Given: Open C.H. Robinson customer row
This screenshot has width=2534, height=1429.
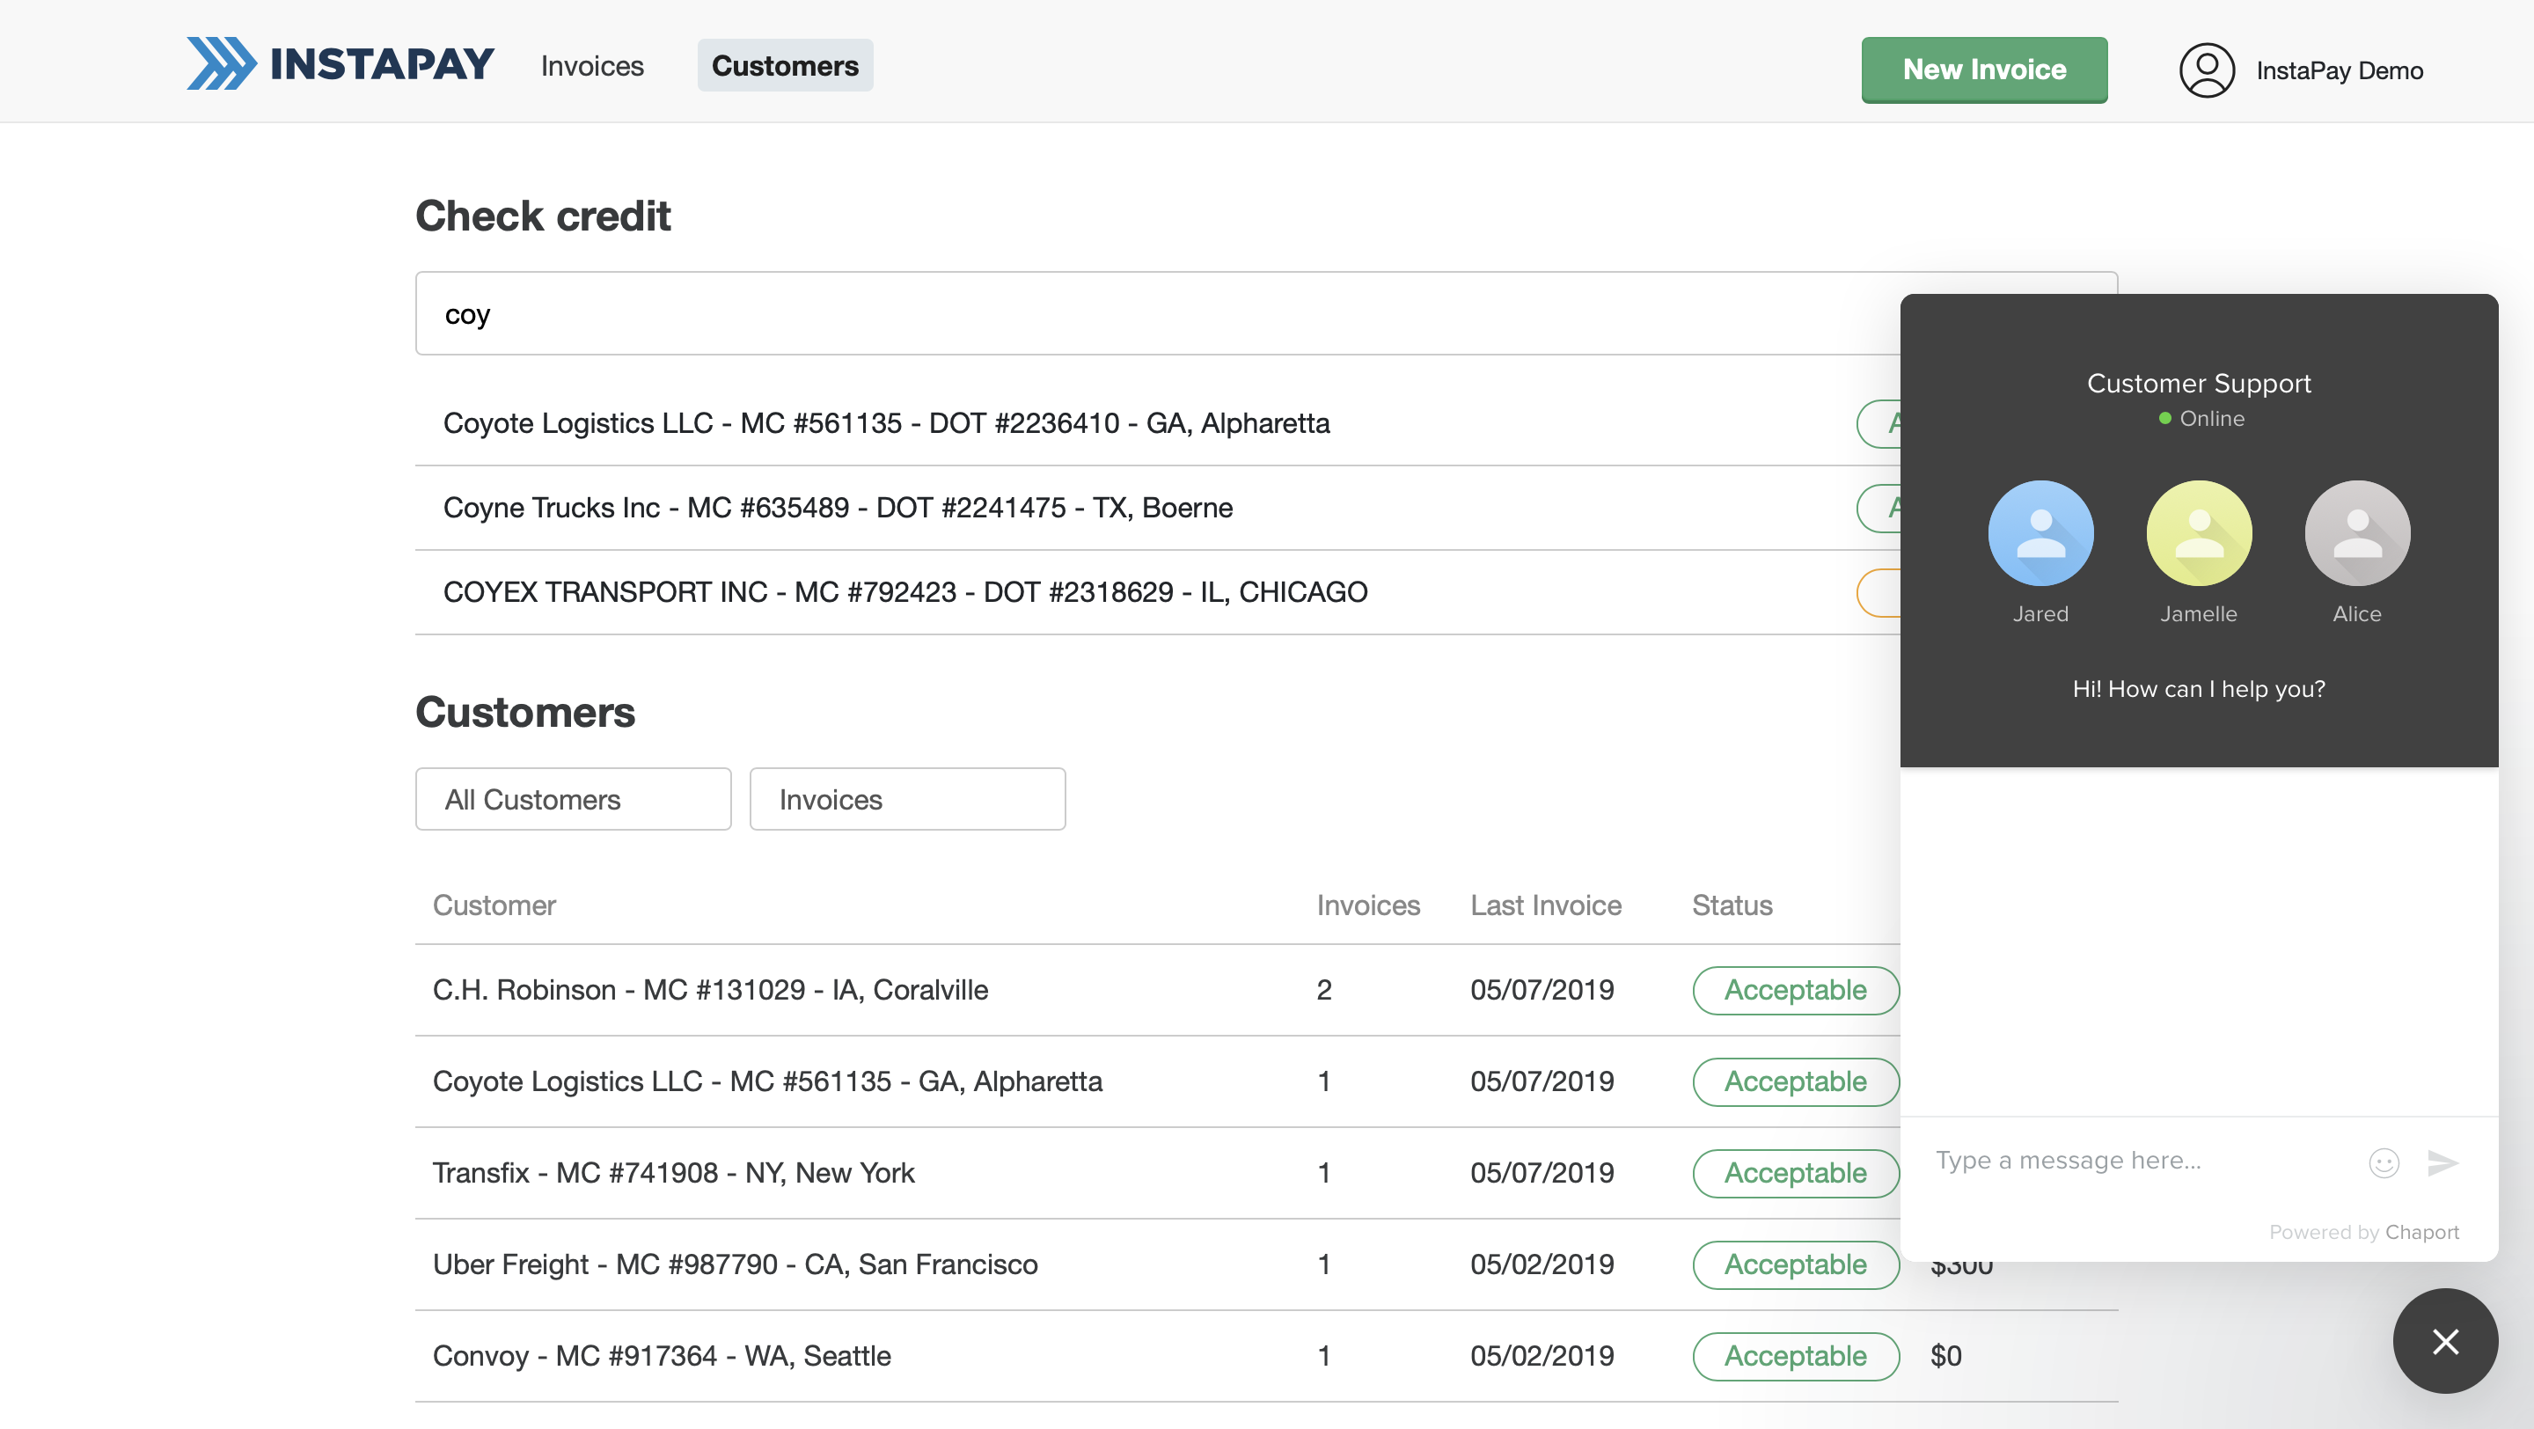Looking at the screenshot, I should (x=1158, y=991).
